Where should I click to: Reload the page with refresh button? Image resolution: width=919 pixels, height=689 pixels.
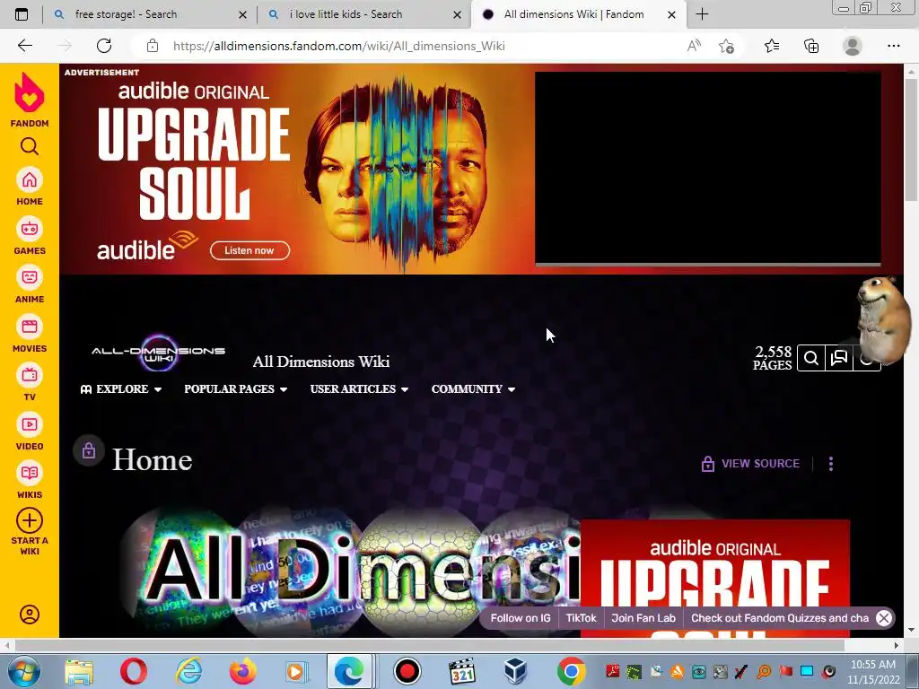pyautogui.click(x=104, y=46)
